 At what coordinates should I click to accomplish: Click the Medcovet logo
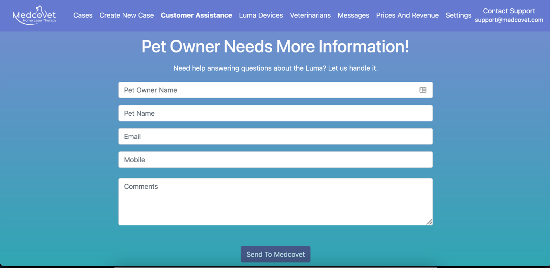[x=34, y=15]
